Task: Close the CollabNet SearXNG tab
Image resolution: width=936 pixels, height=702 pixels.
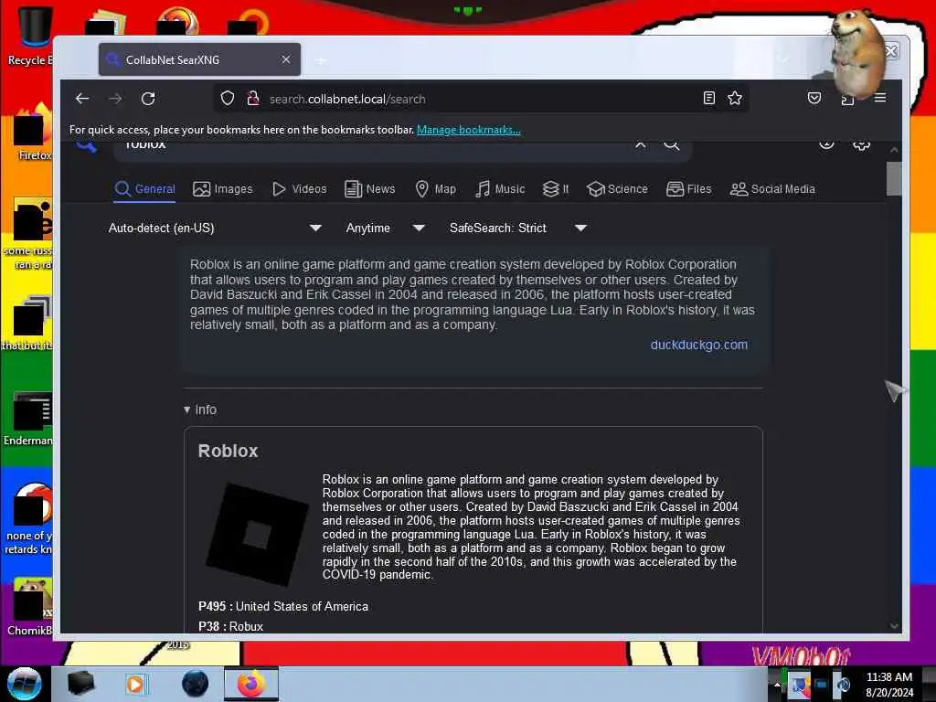Action: click(286, 59)
